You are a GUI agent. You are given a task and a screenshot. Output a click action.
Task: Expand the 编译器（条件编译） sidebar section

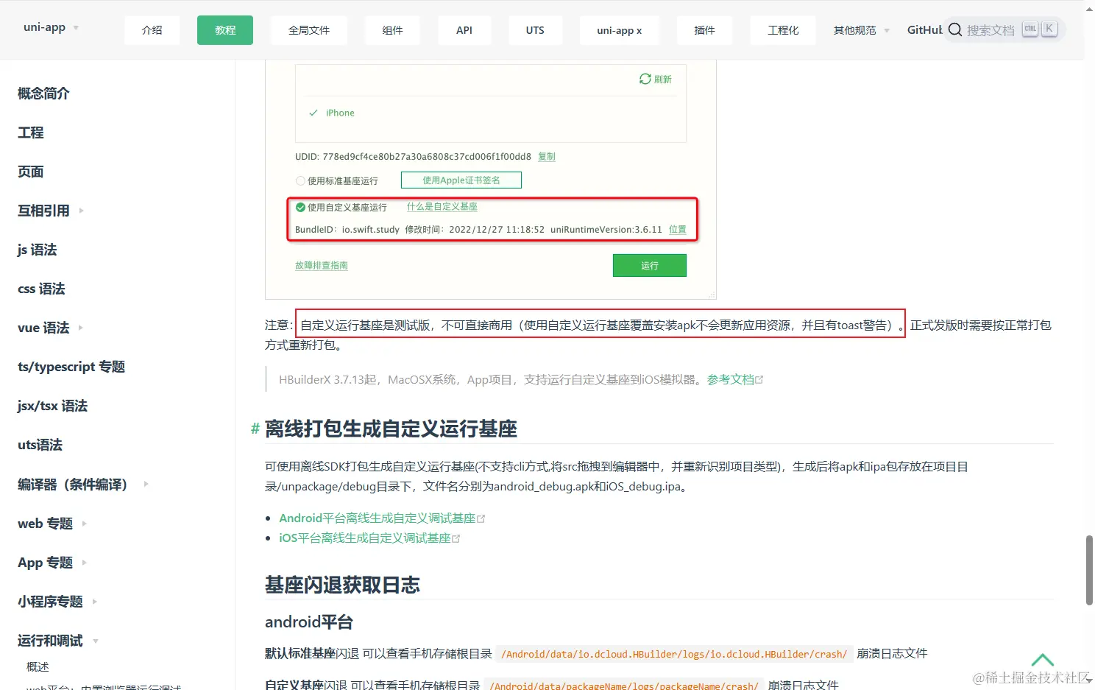(x=146, y=484)
